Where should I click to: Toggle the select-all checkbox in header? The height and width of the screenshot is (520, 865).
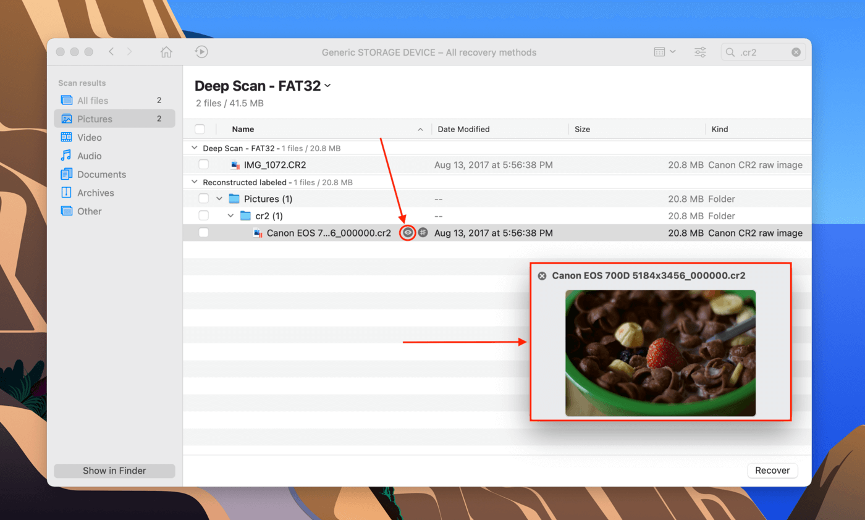[200, 129]
